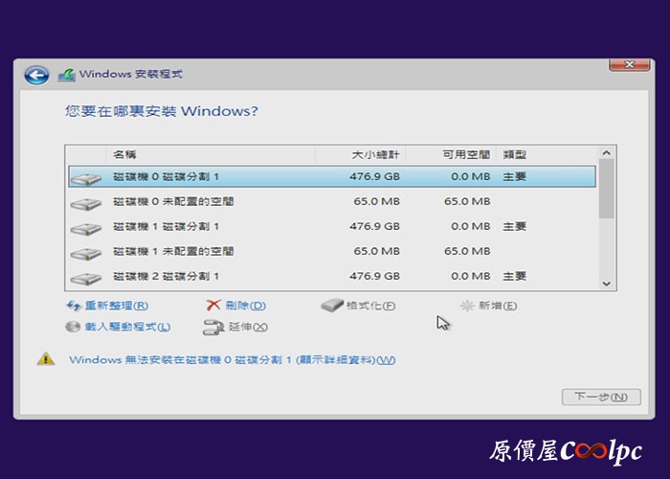Click the star icon beside 新增
Screen dimensions: 670x479
coord(467,306)
